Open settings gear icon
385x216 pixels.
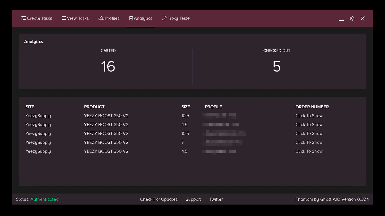352,19
